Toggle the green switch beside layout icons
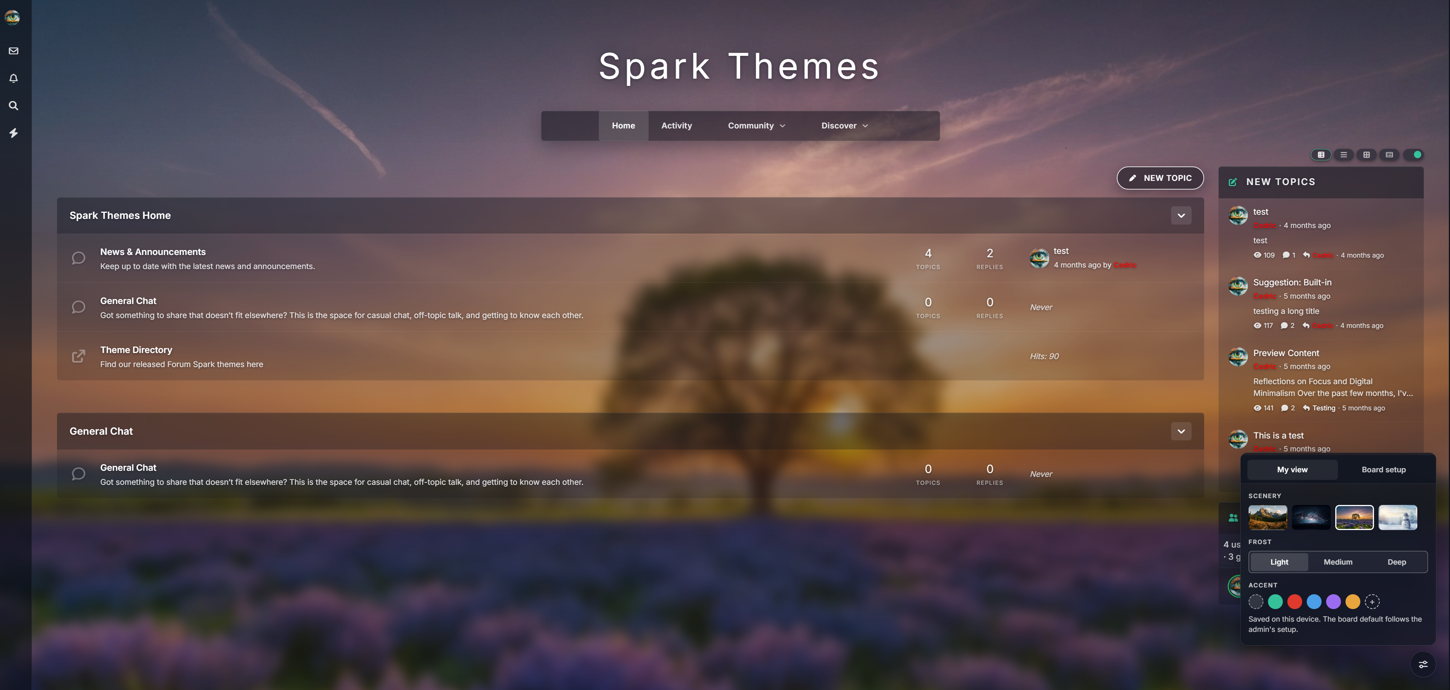 click(1414, 155)
